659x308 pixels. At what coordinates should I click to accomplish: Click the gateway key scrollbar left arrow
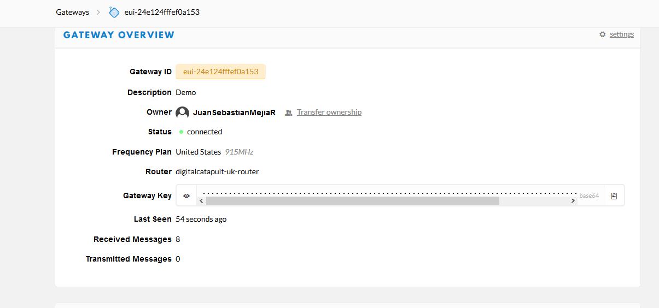pyautogui.click(x=201, y=201)
